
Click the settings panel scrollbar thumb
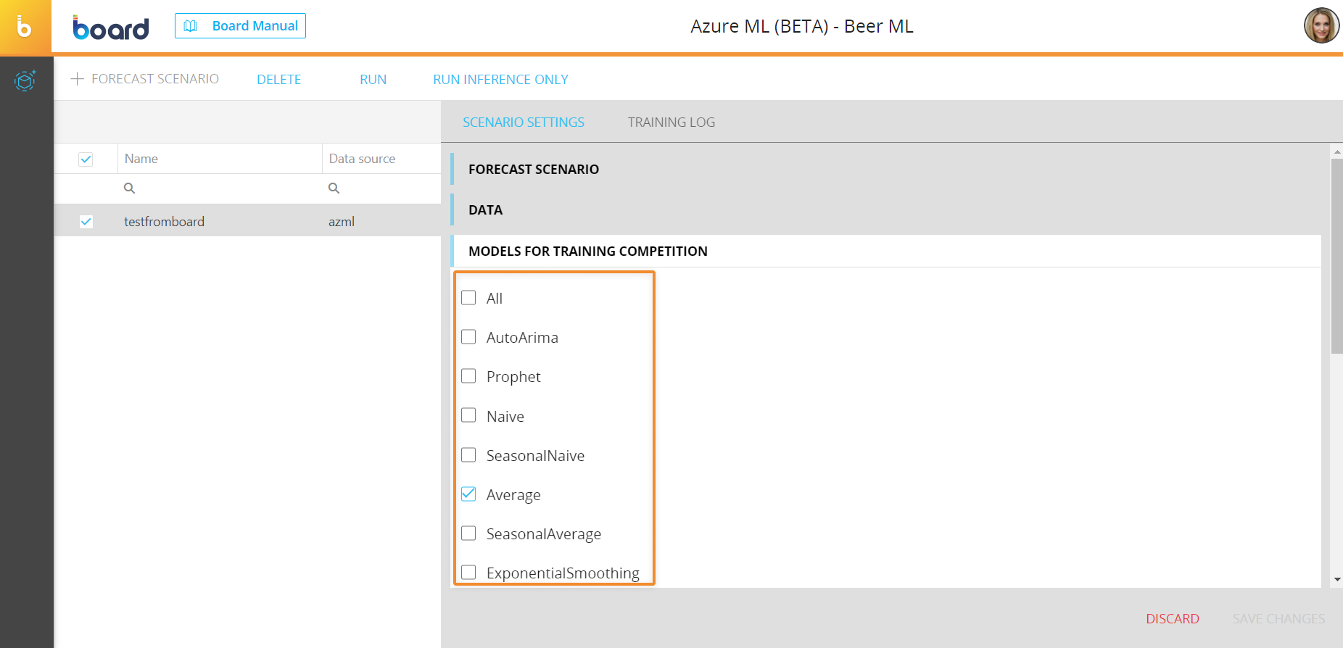click(x=1336, y=256)
